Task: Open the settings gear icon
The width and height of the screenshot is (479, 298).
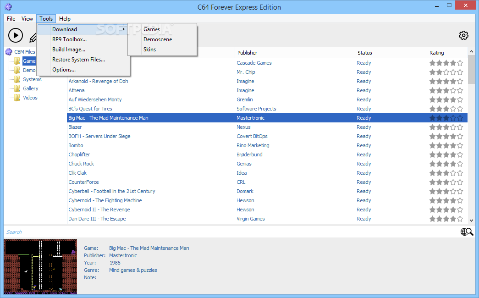Action: (x=463, y=35)
